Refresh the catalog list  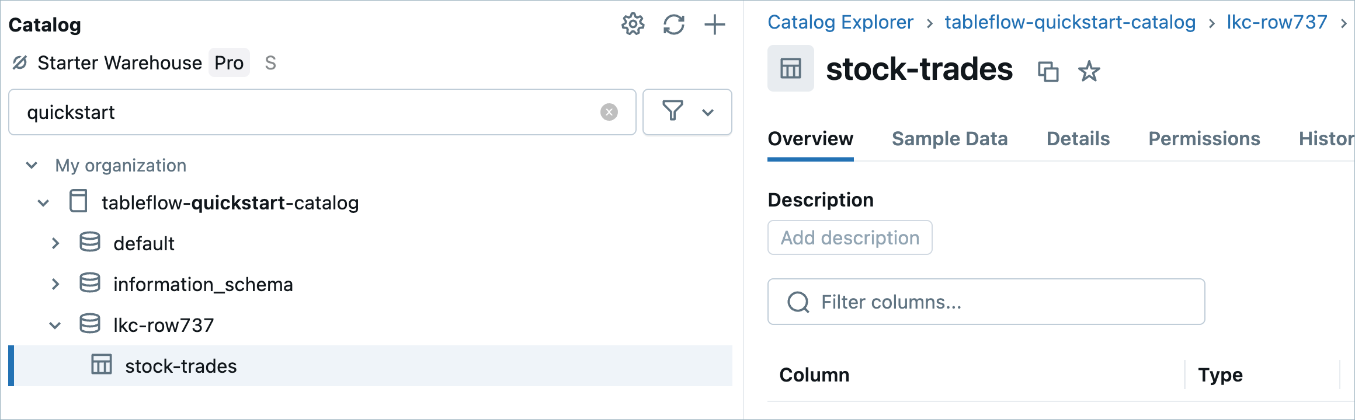point(673,24)
